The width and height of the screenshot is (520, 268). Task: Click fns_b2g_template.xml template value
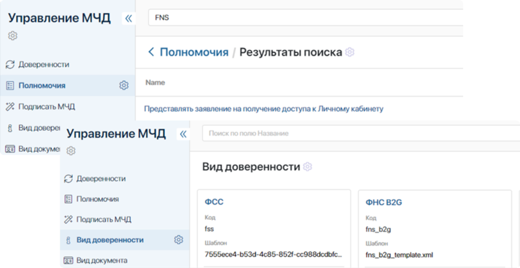coord(399,255)
